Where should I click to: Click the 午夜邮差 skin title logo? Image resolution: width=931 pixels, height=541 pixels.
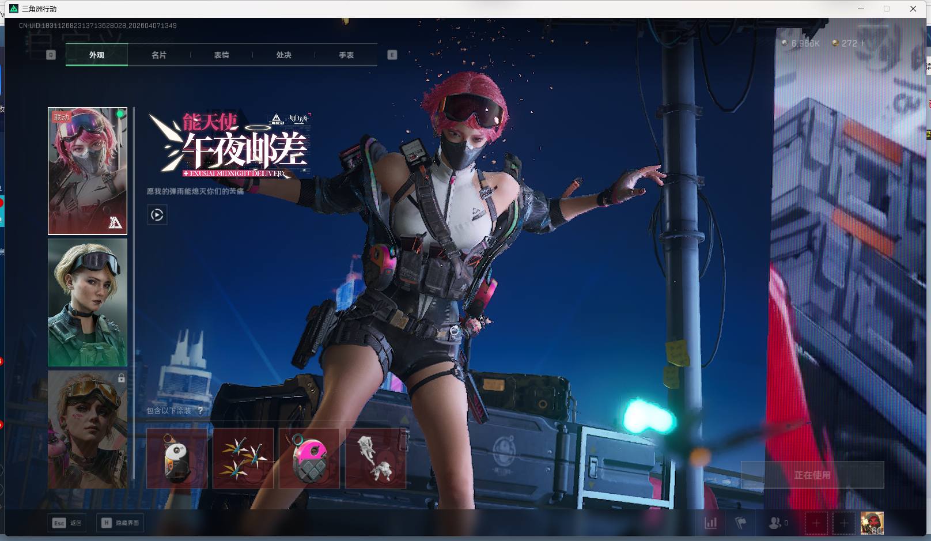[230, 145]
